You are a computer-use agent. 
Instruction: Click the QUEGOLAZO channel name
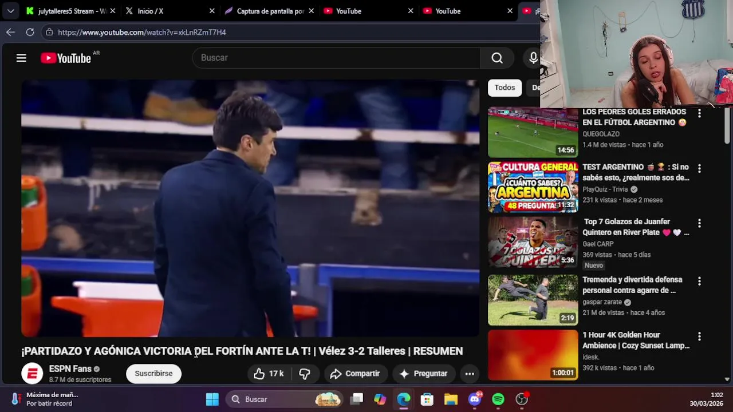coord(601,134)
